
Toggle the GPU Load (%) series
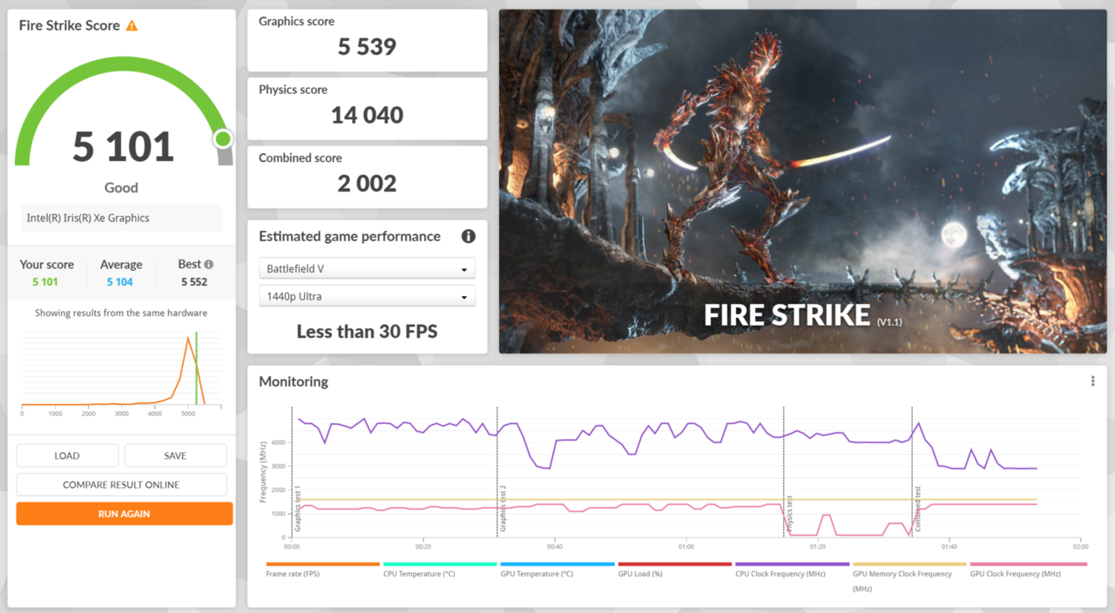coord(674,564)
